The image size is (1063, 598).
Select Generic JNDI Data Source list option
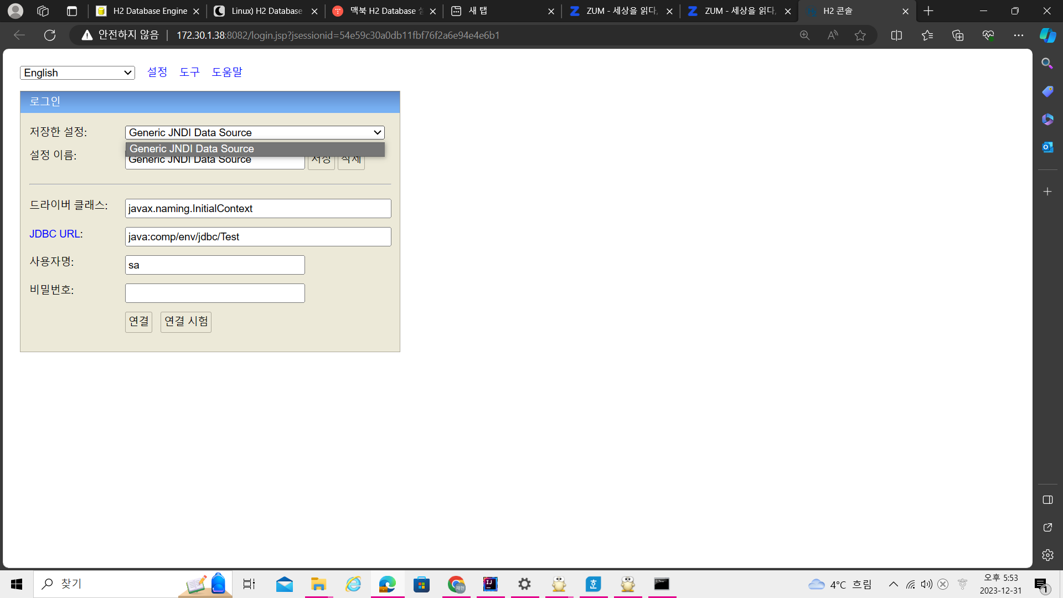(x=255, y=149)
